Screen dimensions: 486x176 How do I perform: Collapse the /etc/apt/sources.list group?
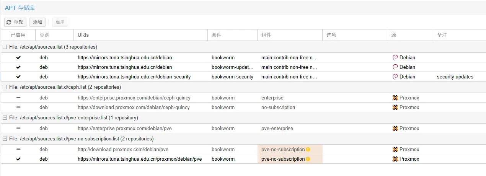point(5,47)
